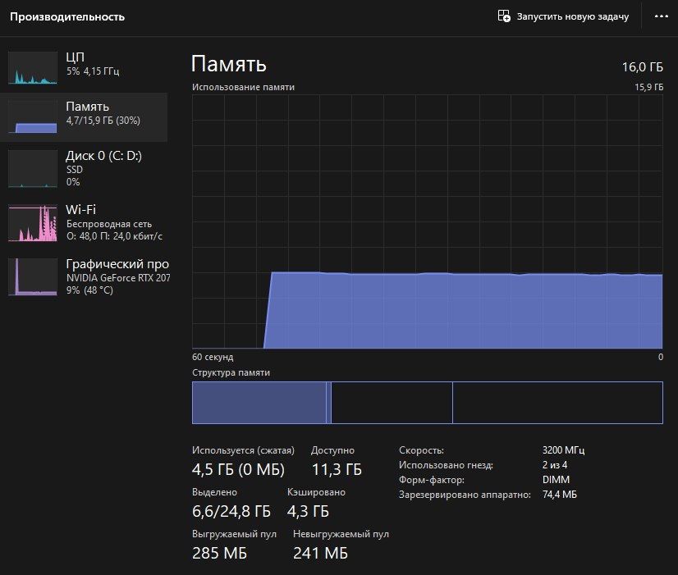This screenshot has height=575, width=678.
Task: Click the Использование памяти label
Action: pos(243,87)
